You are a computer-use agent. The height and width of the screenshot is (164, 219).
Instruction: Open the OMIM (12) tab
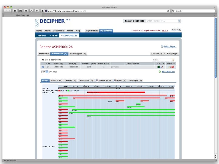[x=71, y=80]
